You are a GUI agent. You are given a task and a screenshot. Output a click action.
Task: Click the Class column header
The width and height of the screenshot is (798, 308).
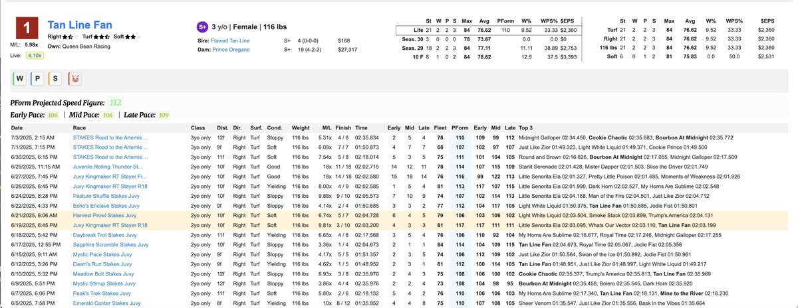tap(198, 127)
